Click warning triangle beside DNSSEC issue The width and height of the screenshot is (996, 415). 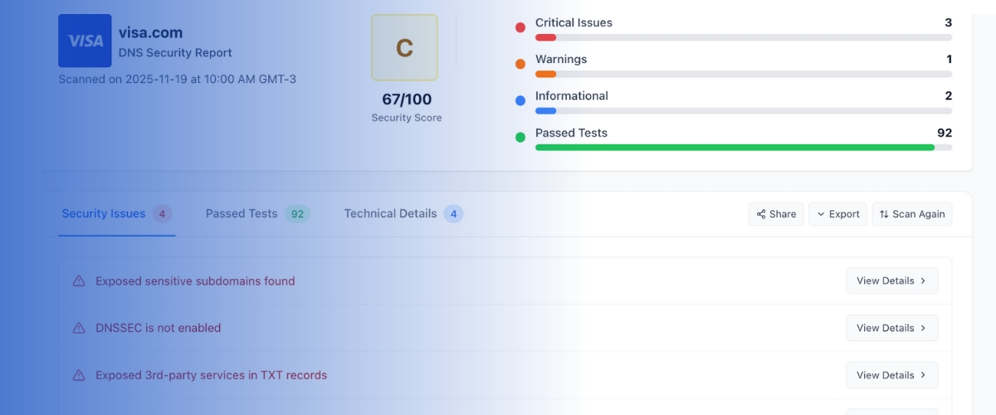point(79,328)
